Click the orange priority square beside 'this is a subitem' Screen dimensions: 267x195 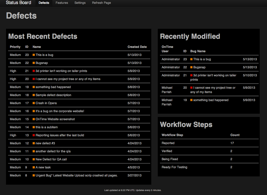(x=34, y=127)
